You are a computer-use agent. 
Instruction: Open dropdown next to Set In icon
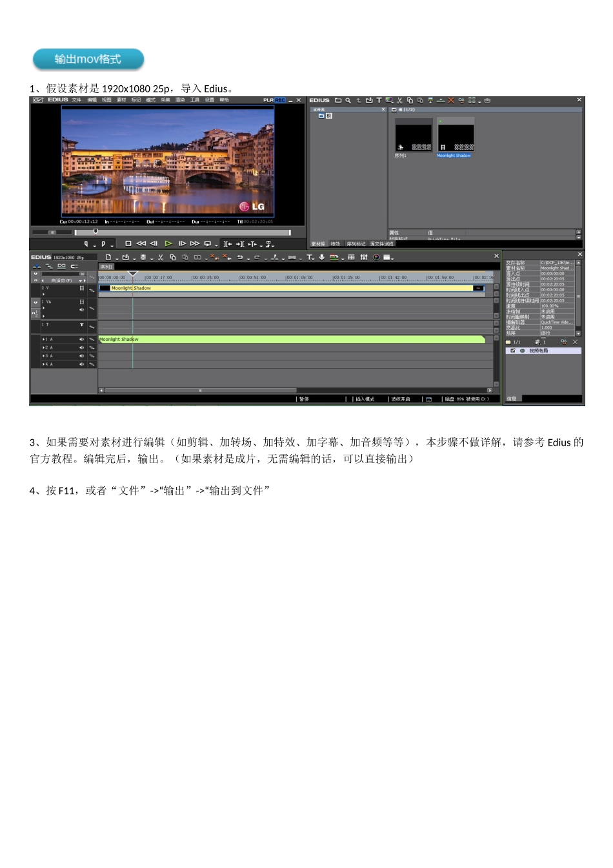click(x=94, y=245)
